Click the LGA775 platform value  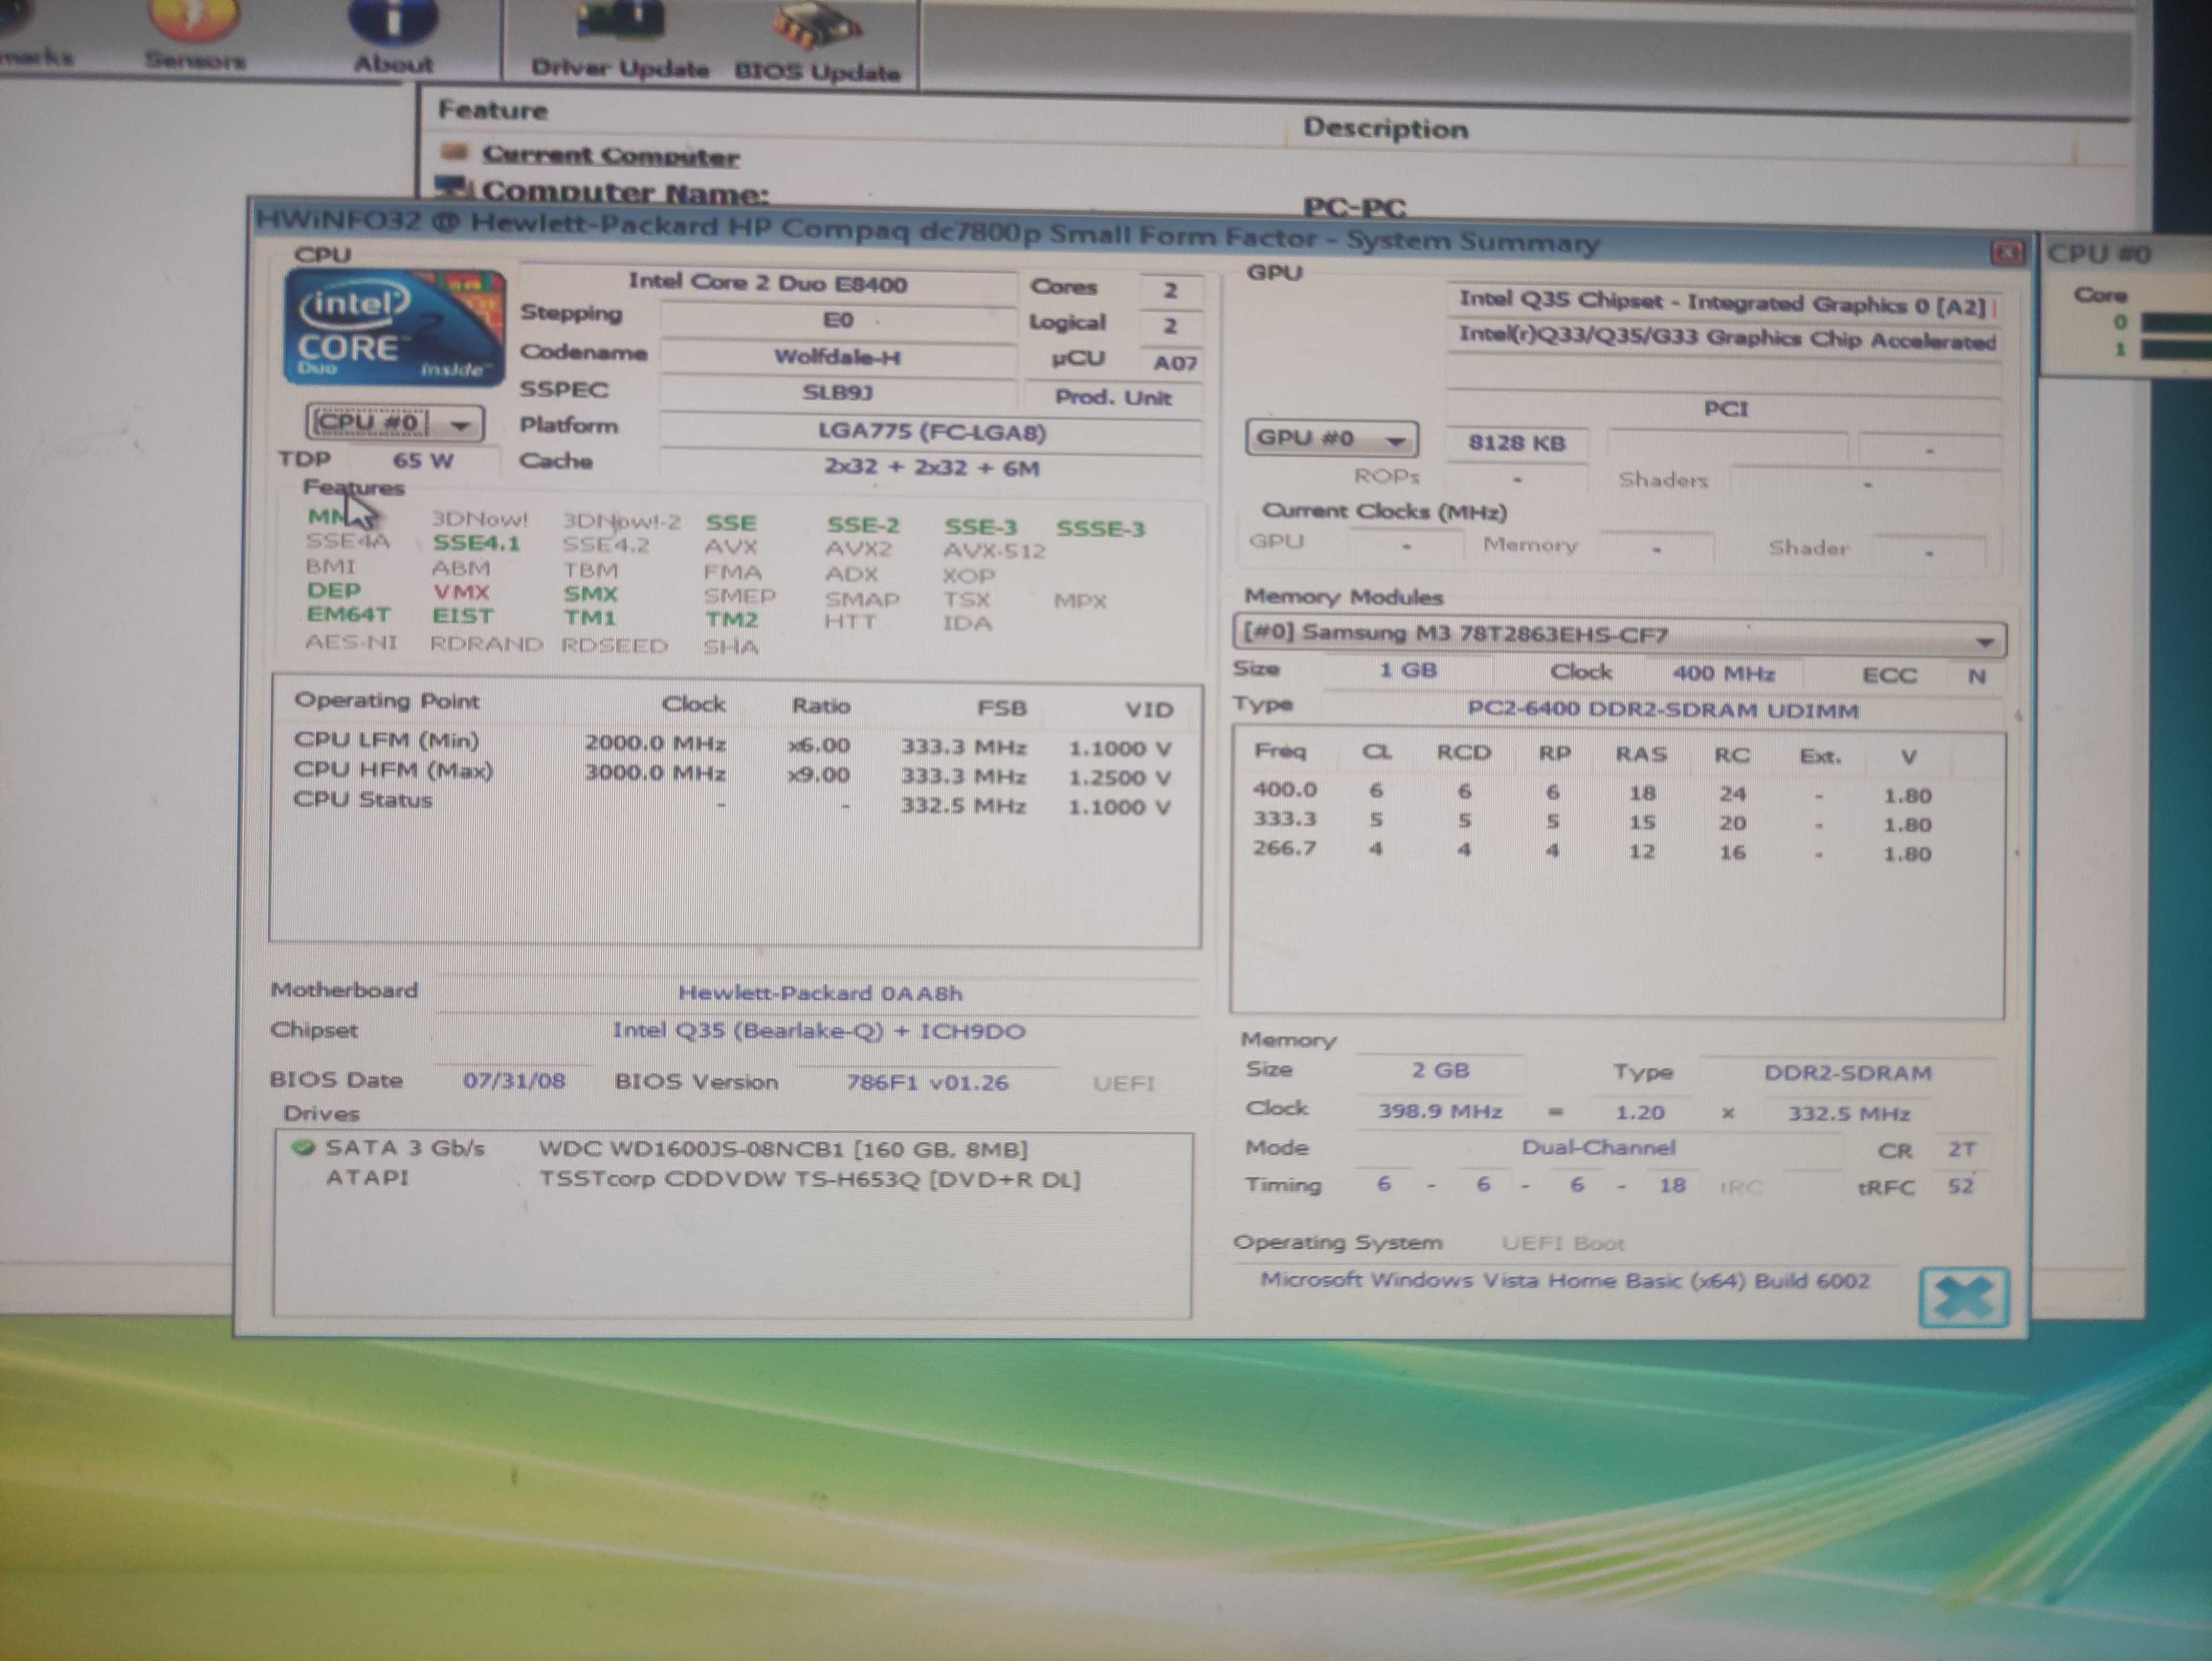(x=931, y=432)
